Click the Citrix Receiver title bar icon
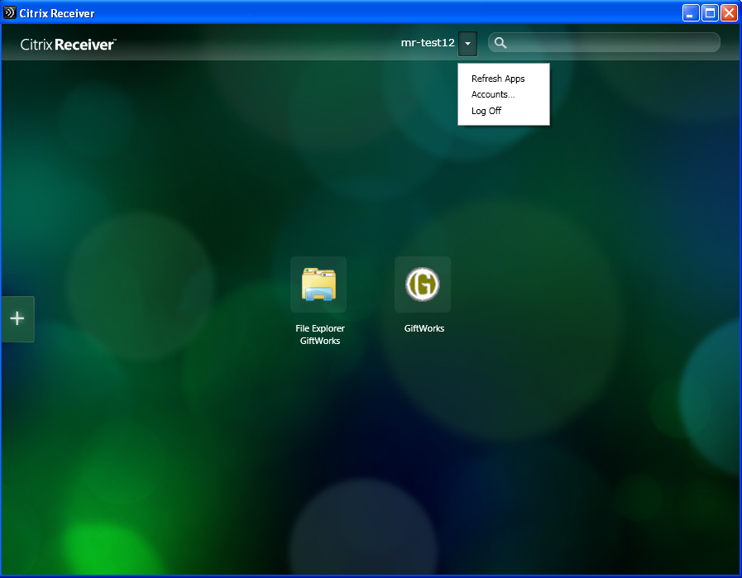This screenshot has width=742, height=578. tap(10, 13)
